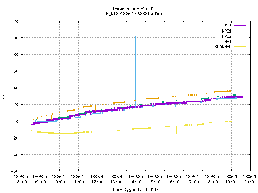
Task: Click the x-axis tick label '13:00'
Action: click(x=116, y=182)
